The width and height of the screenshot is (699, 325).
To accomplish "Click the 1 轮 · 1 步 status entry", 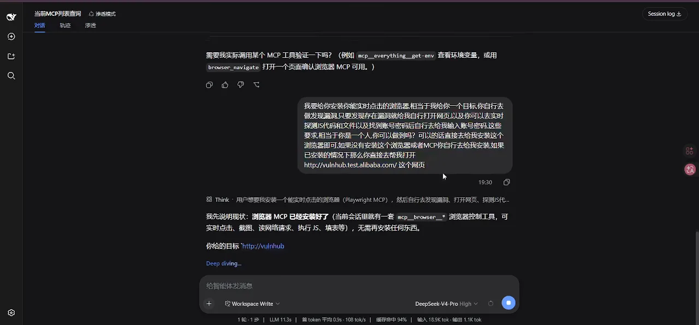I will [x=248, y=320].
